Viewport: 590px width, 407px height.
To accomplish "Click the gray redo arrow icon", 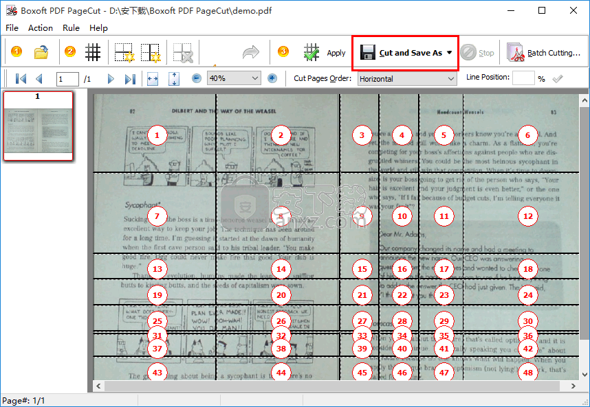I will pos(250,53).
